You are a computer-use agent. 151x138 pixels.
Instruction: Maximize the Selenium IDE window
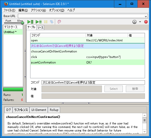(132, 4)
